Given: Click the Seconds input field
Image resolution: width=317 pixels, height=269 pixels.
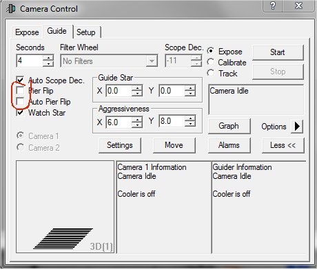Looking at the screenshot, I should pyautogui.click(x=30, y=61).
